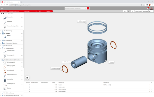Focus the sidebar Suchen search field
Screen dimensions: 154x97
pyautogui.click(x=15, y=14)
